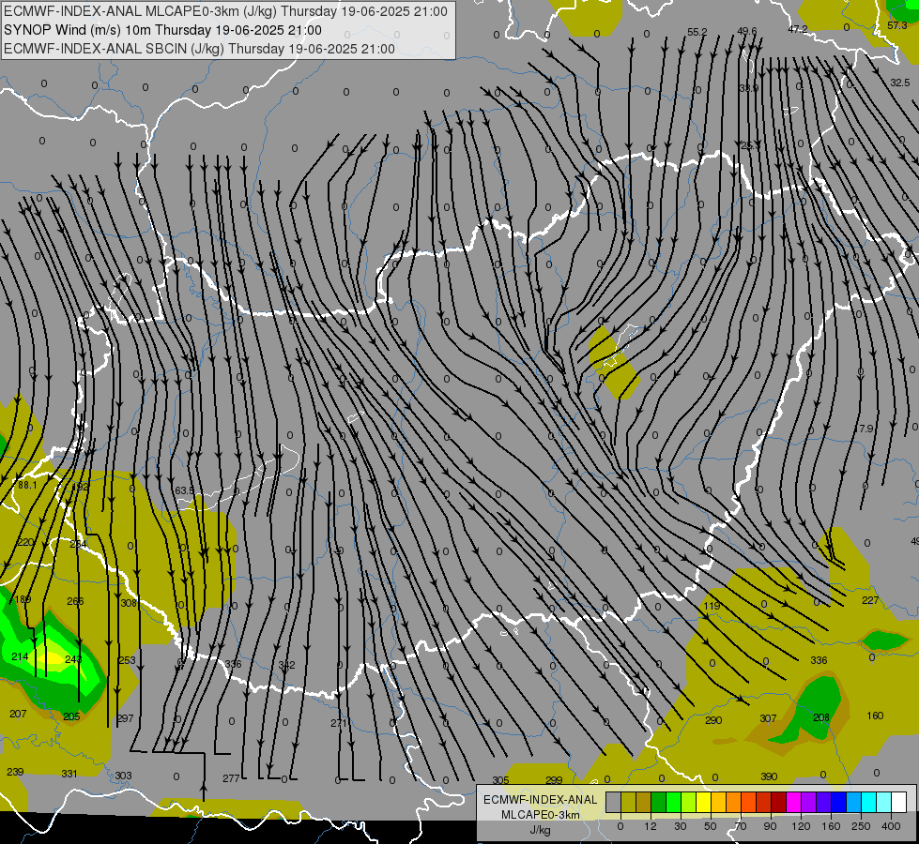Select the map value 88.1
The width and height of the screenshot is (919, 844).
tap(27, 485)
